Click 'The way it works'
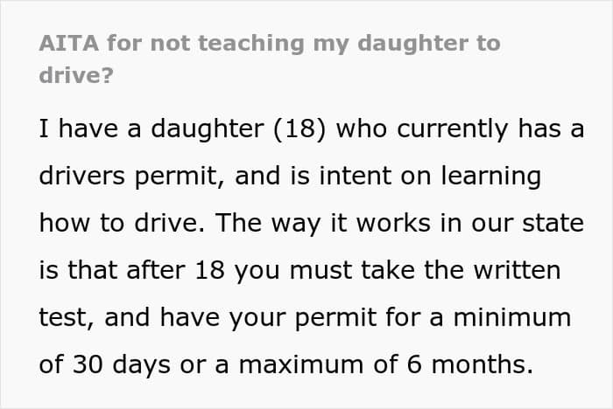Screen dimensions: 613x409 (323, 223)
